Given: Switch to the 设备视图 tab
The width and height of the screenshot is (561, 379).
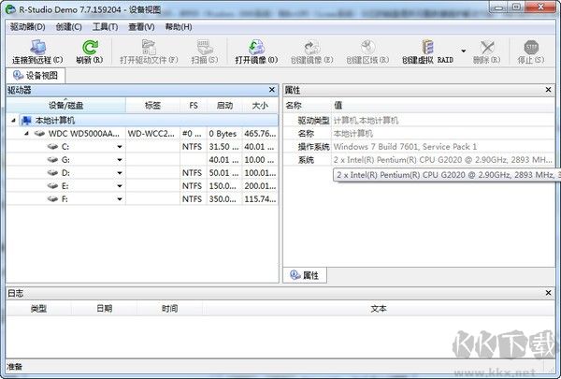Looking at the screenshot, I should 36,76.
